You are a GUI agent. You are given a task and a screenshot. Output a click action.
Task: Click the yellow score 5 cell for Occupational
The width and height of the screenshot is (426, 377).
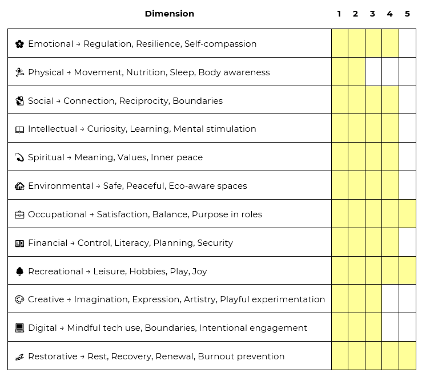(407, 214)
